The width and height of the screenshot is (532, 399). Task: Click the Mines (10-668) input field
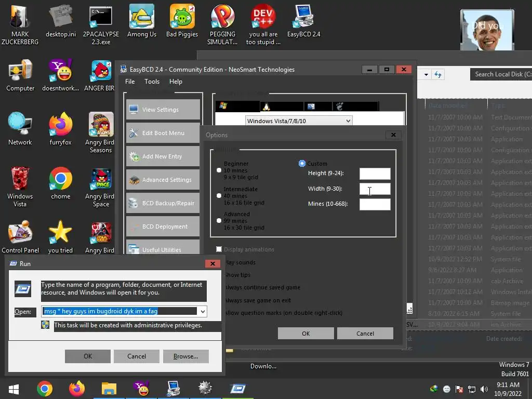(375, 204)
